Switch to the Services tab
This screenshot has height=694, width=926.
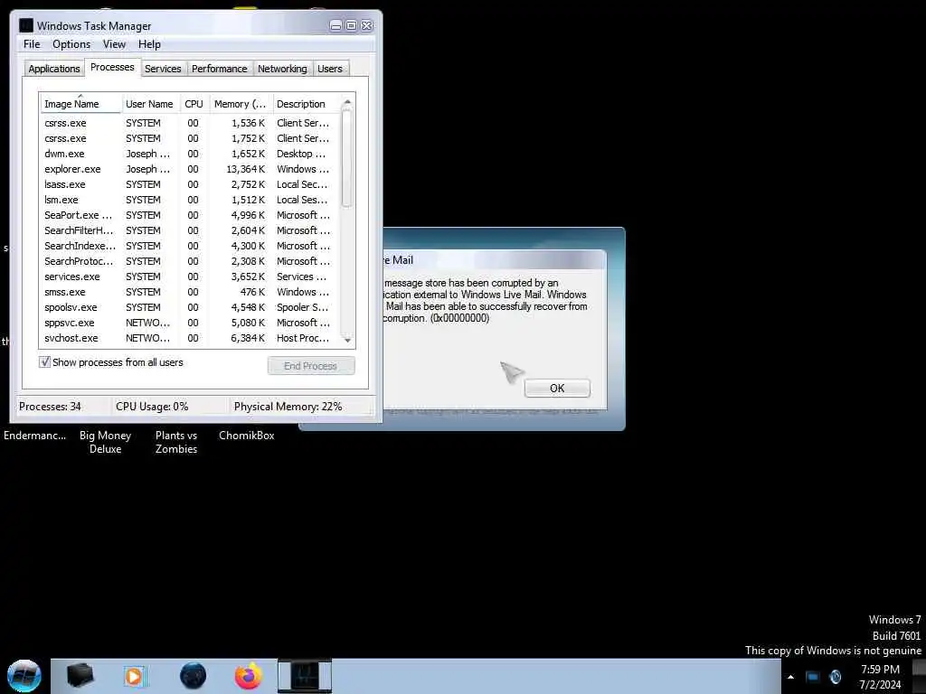click(163, 69)
